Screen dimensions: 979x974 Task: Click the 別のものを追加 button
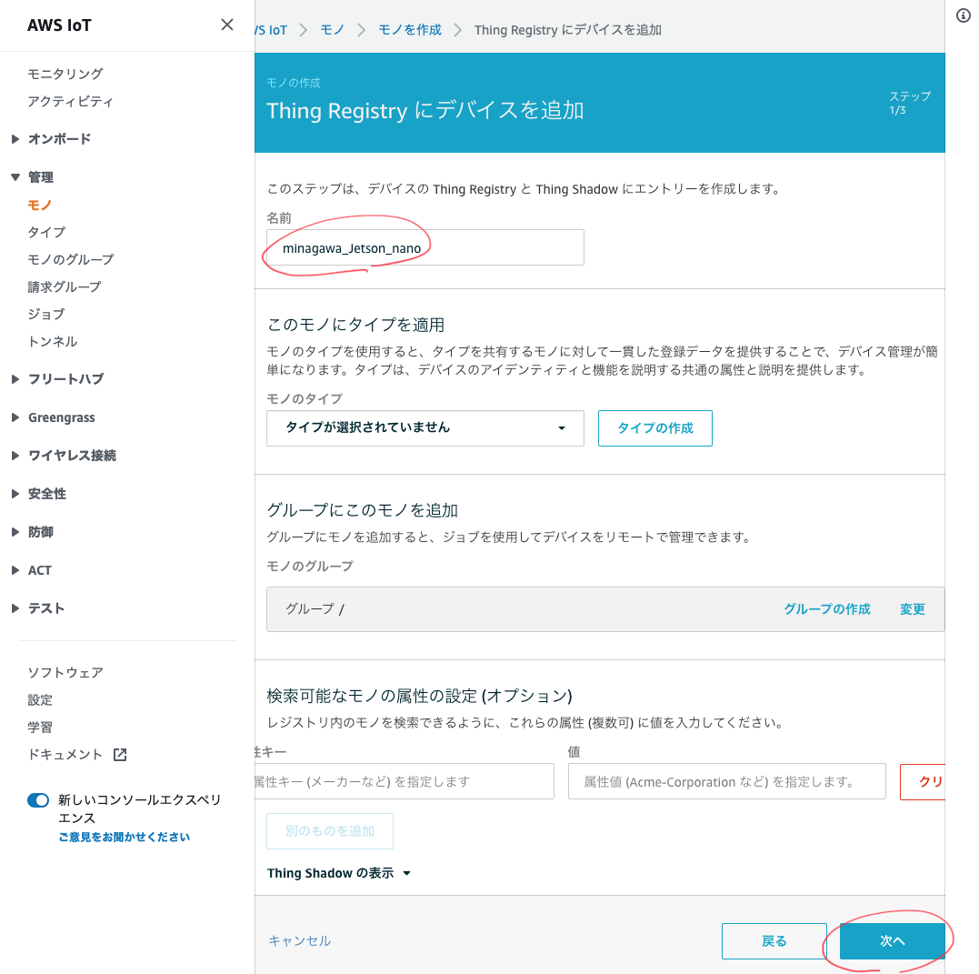point(330,831)
